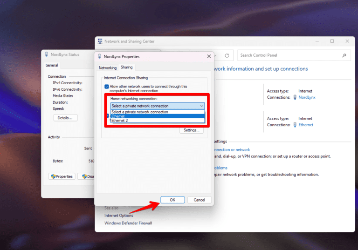
Task: Switch to the Networking tab
Action: (108, 68)
